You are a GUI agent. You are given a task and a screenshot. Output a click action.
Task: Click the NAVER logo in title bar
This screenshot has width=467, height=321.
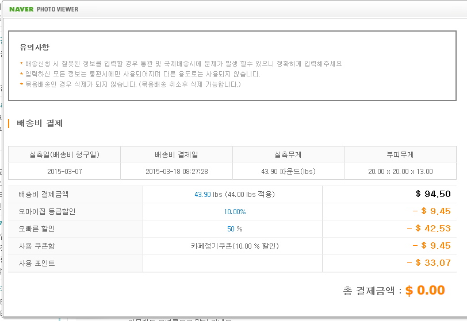pos(20,9)
